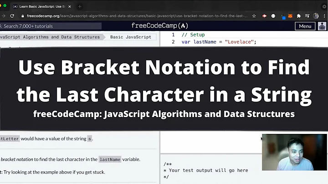Screen dimensions: 328x184
Task: Bookmark this page with the star icon
Action: (254, 16)
